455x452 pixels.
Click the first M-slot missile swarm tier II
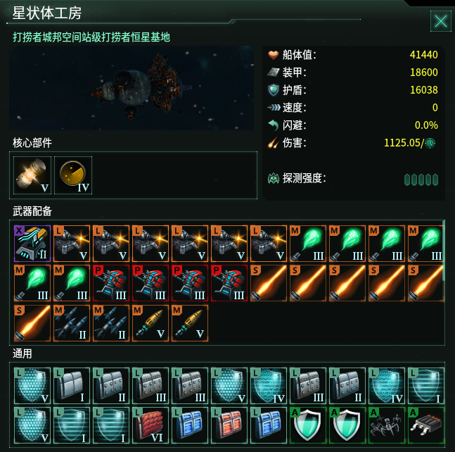click(x=72, y=323)
